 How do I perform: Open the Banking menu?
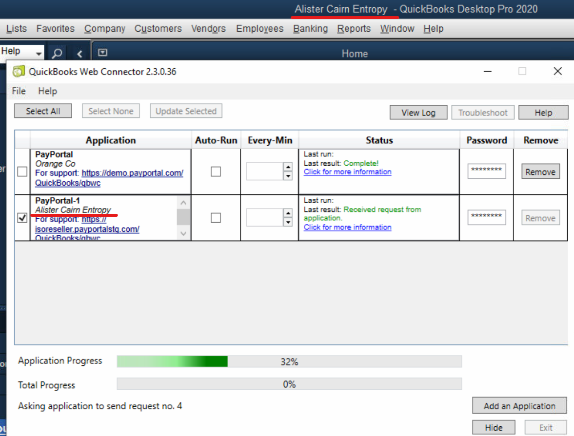pos(311,29)
